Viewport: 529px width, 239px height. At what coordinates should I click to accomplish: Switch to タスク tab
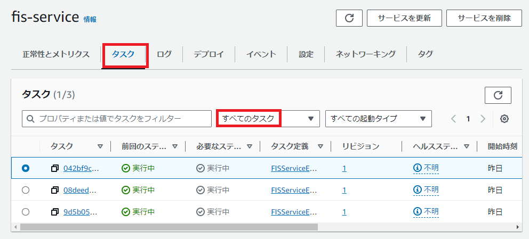123,54
